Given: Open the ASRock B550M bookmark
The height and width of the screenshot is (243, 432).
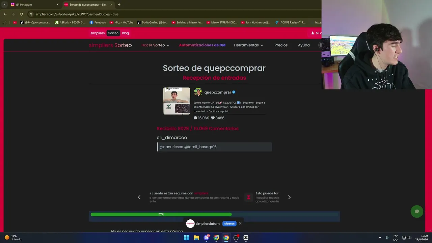Looking at the screenshot, I should tap(70, 23).
